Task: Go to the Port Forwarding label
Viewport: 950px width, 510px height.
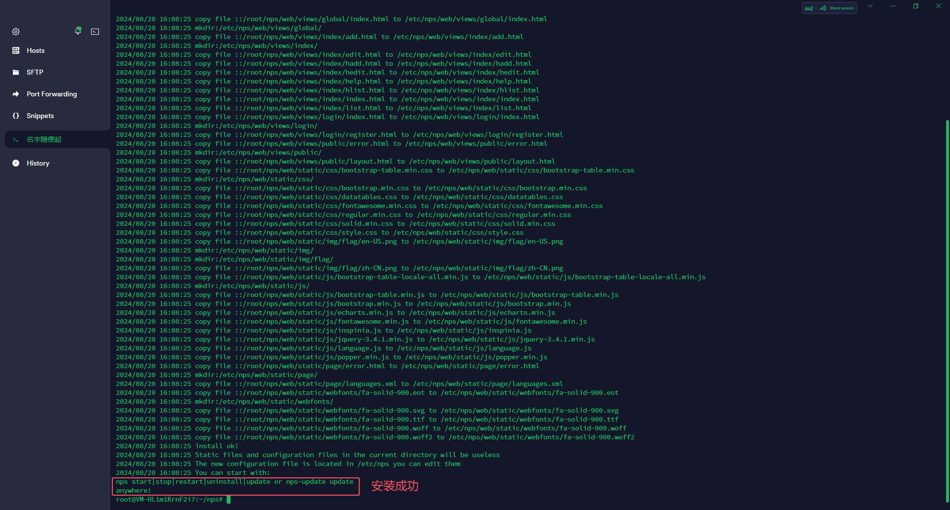Action: point(52,94)
